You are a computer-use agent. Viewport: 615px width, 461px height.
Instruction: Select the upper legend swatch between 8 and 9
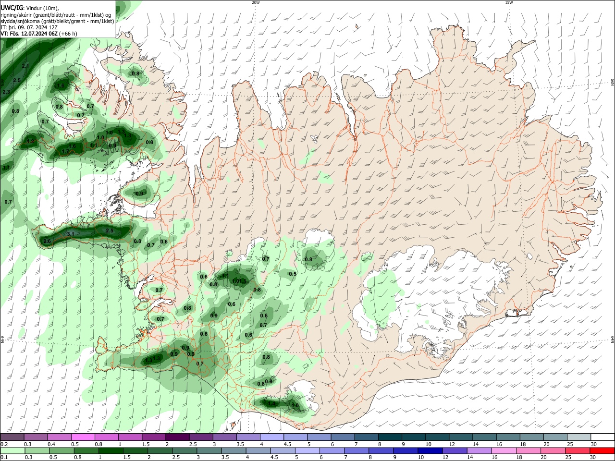coord(390,437)
